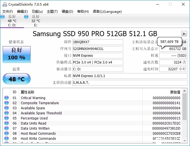This screenshot has height=146, width=190.
Task: Click the CrystalDiskInfo title bar icon
Action: pyautogui.click(x=5, y=4)
